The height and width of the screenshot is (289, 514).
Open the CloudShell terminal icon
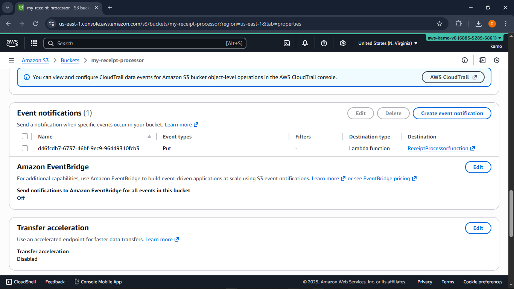(287, 43)
